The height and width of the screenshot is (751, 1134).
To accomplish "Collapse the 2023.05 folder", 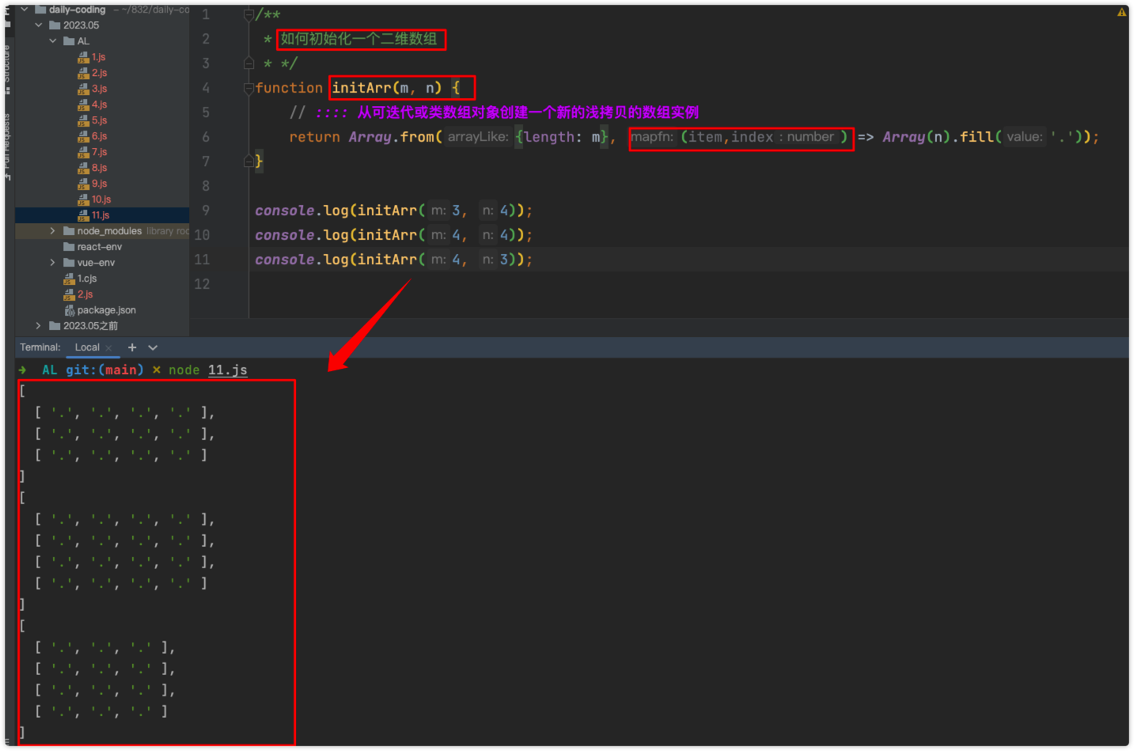I will [39, 25].
